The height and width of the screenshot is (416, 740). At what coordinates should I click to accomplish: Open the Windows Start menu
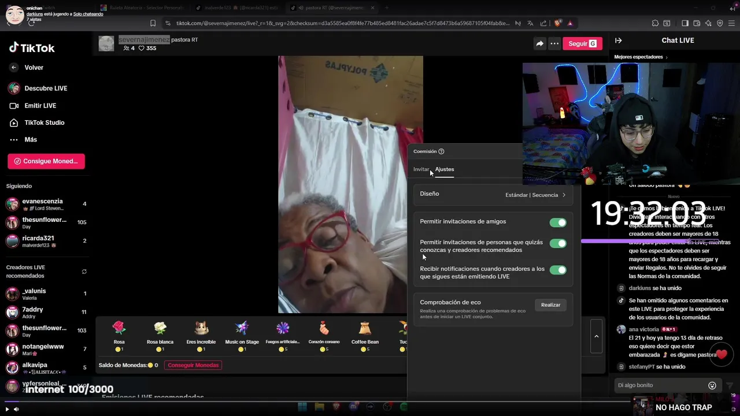click(302, 407)
